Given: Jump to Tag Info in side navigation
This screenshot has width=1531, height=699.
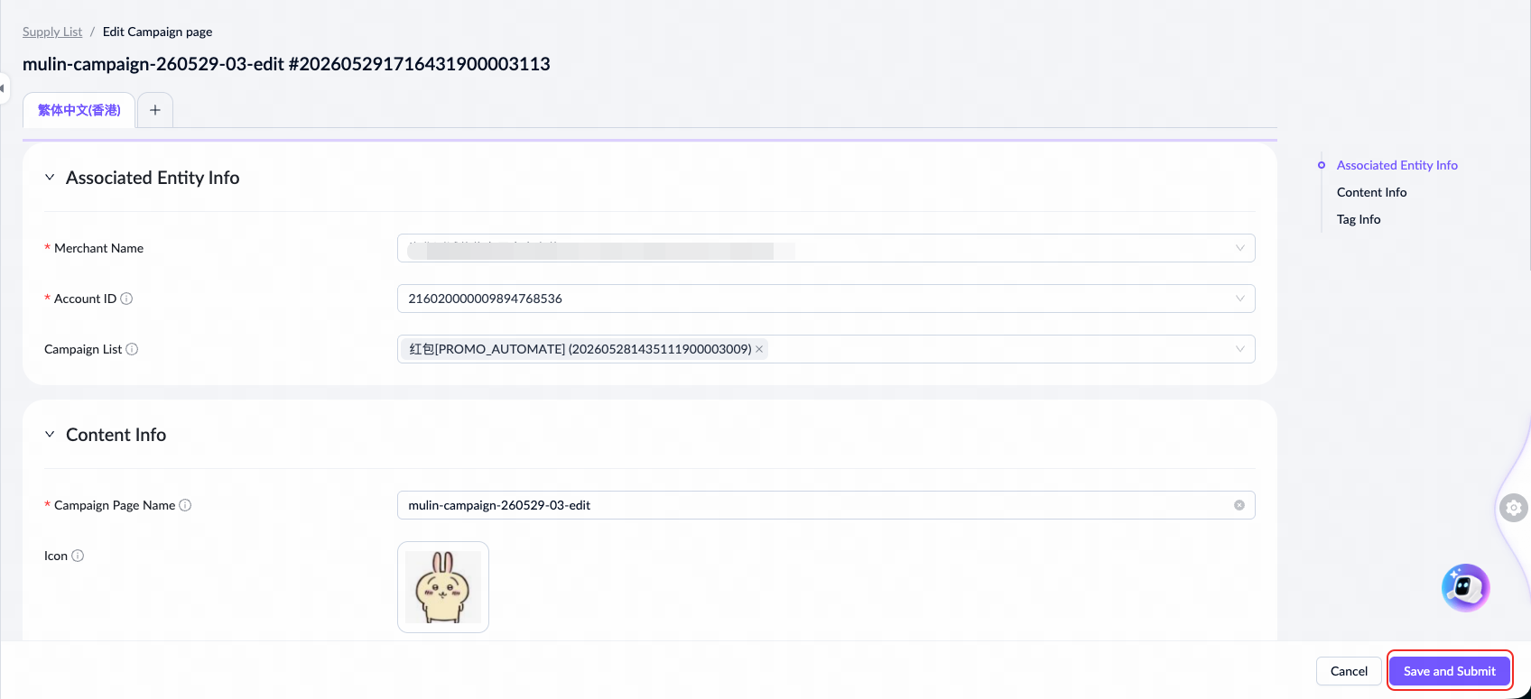Looking at the screenshot, I should pyautogui.click(x=1359, y=219).
